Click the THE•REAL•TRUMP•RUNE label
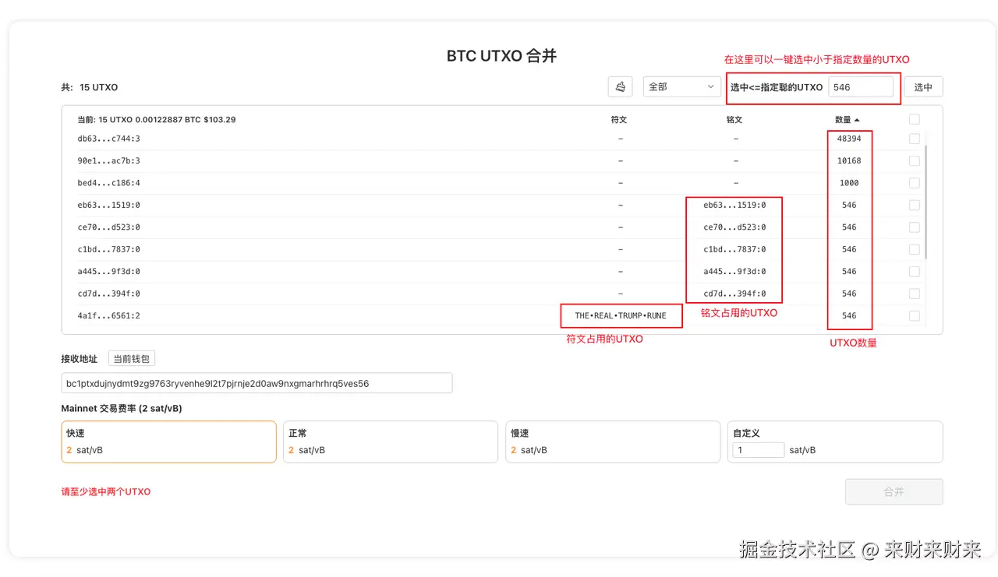 (621, 315)
